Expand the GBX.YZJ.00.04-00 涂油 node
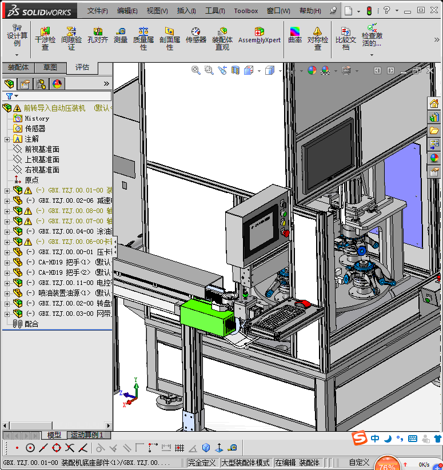Image resolution: width=443 pixels, height=470 pixels. (7, 232)
